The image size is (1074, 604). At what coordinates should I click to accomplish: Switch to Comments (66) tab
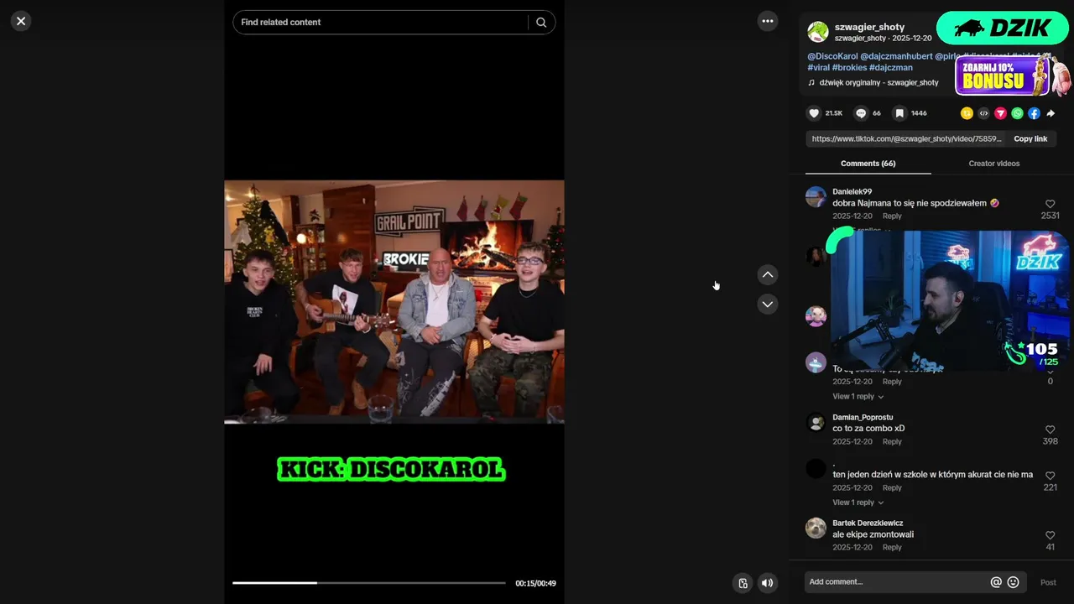(868, 164)
